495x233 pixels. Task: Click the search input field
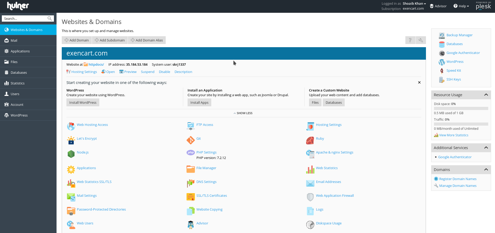pos(25,19)
